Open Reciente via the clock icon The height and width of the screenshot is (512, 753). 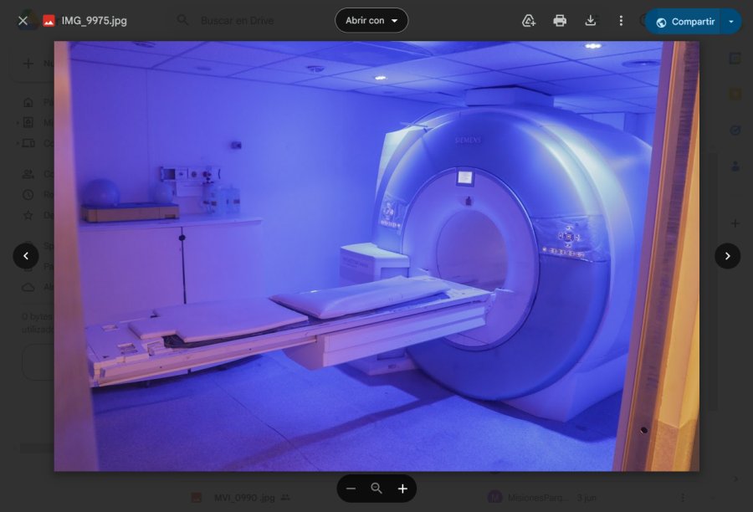[26, 194]
